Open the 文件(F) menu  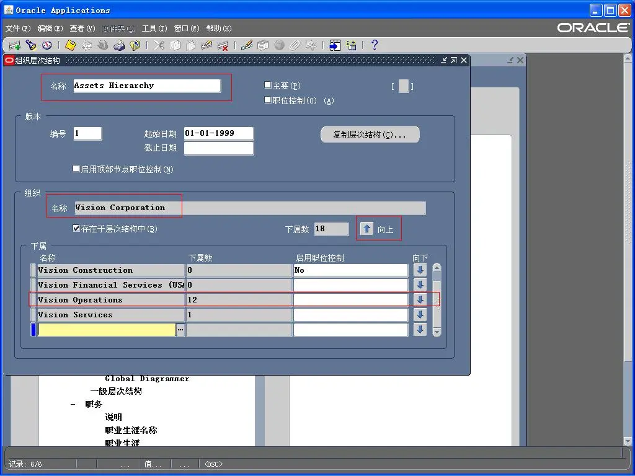[18, 29]
